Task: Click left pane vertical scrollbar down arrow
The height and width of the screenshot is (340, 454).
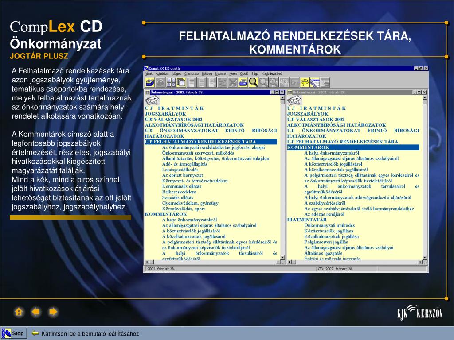Action: point(282,257)
